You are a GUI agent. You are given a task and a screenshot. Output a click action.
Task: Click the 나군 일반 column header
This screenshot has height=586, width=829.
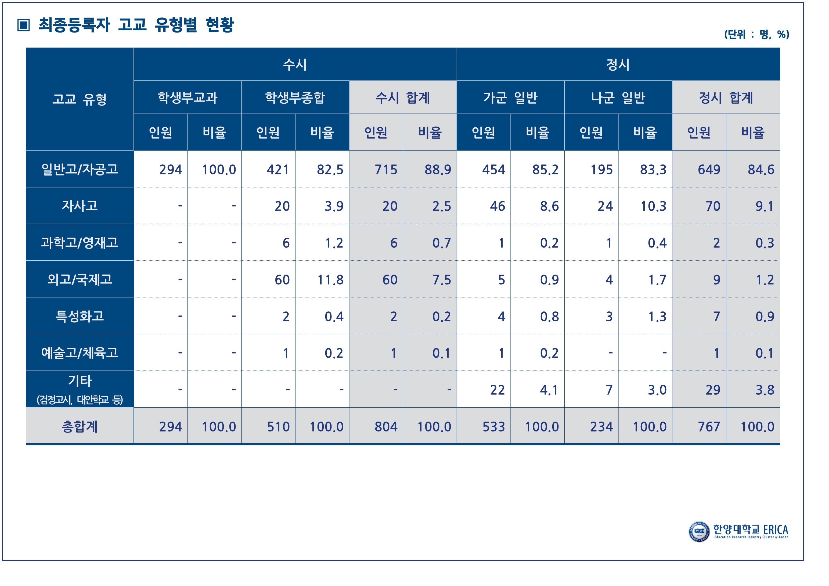click(x=618, y=98)
